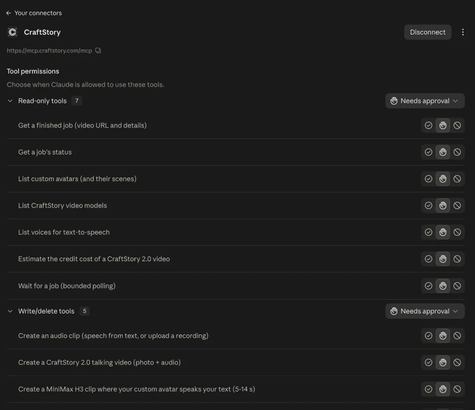Always allow List custom avatars

coord(428,179)
